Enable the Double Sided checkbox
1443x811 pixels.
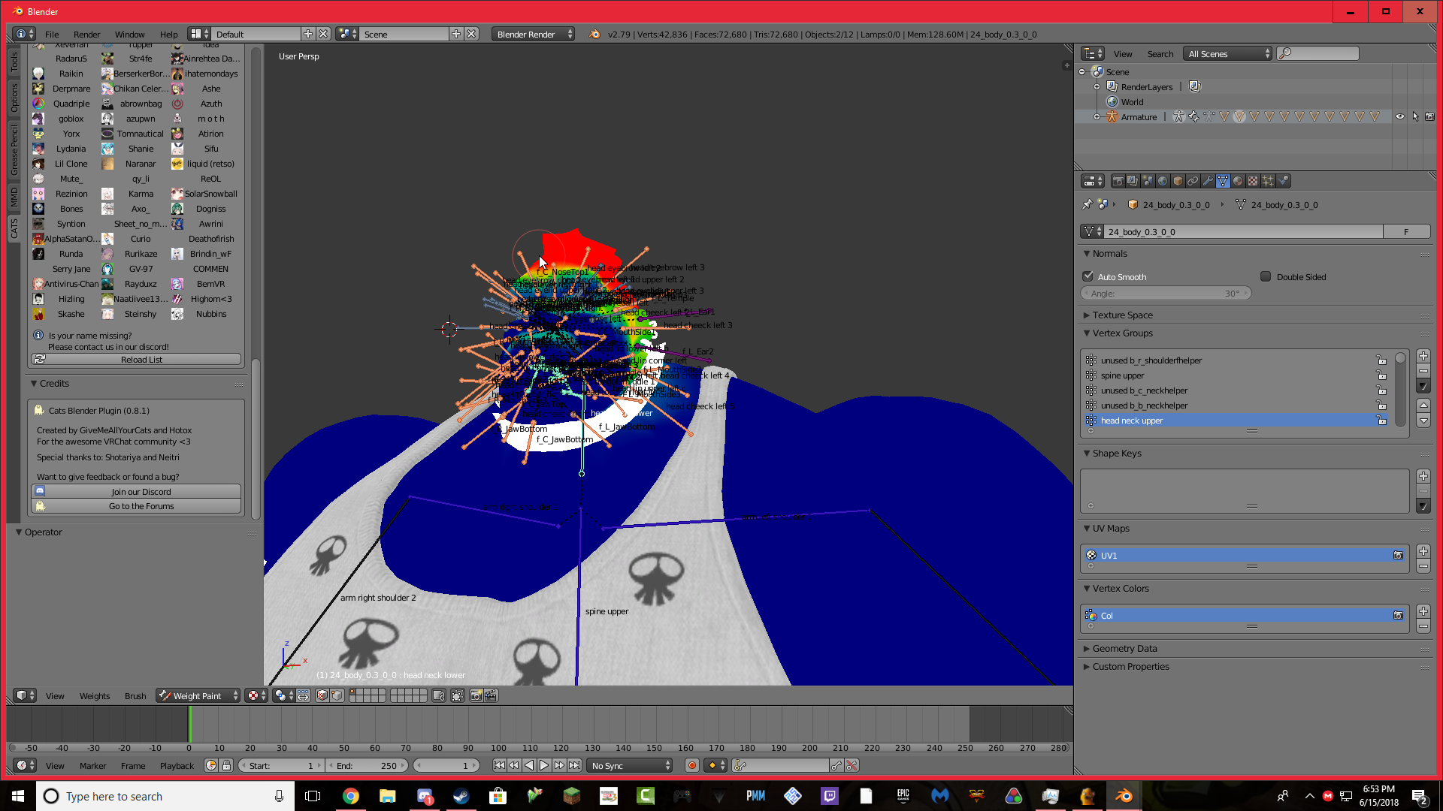tap(1266, 276)
